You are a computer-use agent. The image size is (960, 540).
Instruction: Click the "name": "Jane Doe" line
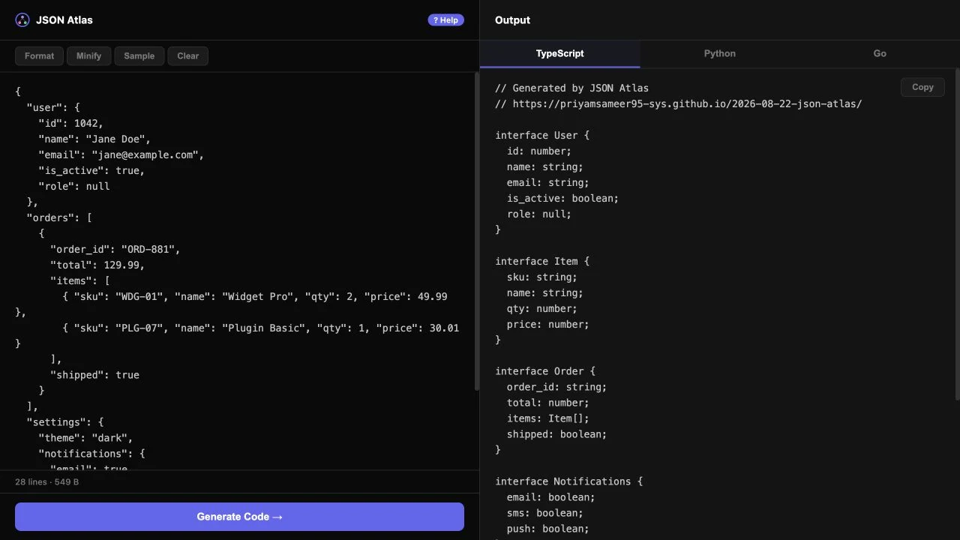tap(94, 139)
